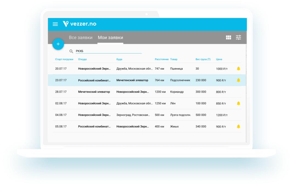Image resolution: width=293 pixels, height=185 pixels.
Task: Click bell icon for 05.08.17 request
Action: coord(238,126)
